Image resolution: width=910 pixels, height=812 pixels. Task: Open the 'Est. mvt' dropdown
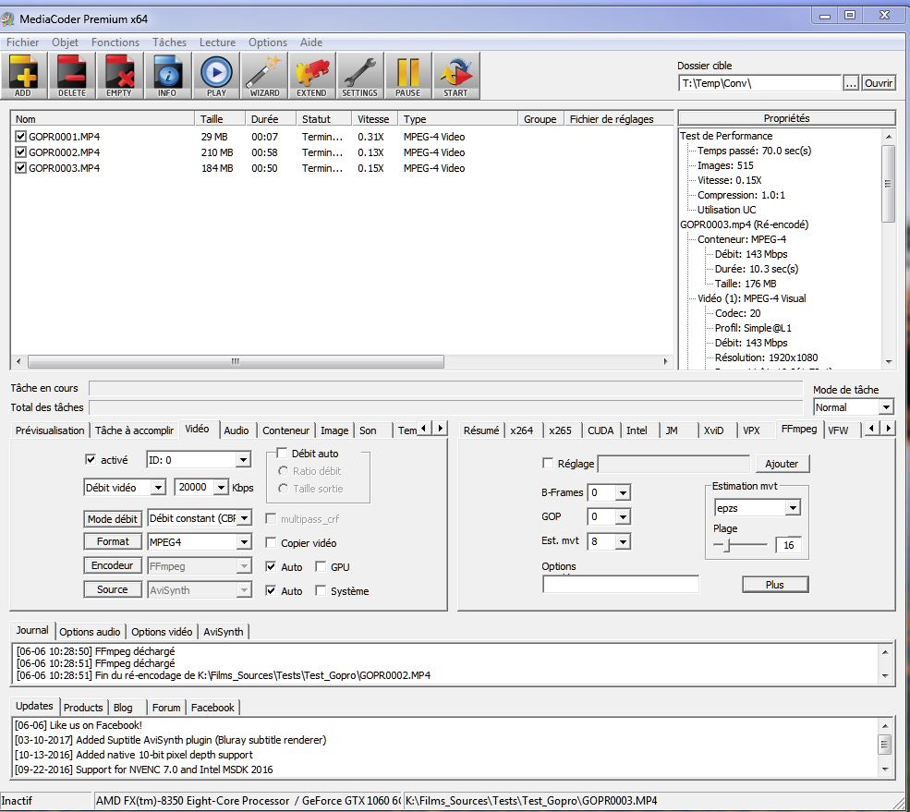pyautogui.click(x=624, y=541)
